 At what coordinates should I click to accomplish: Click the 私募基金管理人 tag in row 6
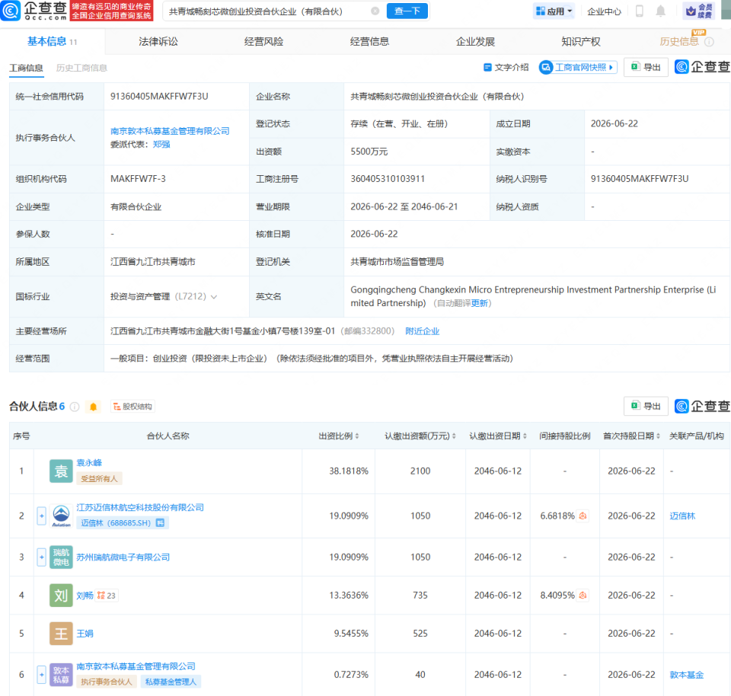point(171,682)
